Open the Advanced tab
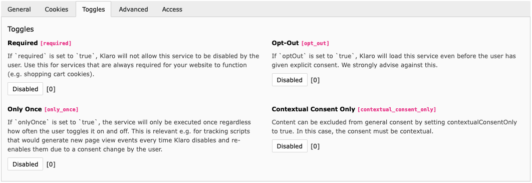 (x=133, y=10)
